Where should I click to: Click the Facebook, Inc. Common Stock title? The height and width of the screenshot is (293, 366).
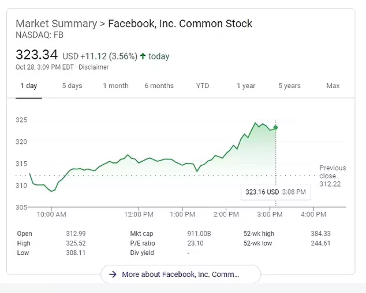(180, 24)
